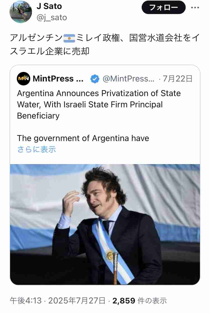The height and width of the screenshot is (313, 210).
Task: Click the MintPress account name
Action: coord(58,79)
